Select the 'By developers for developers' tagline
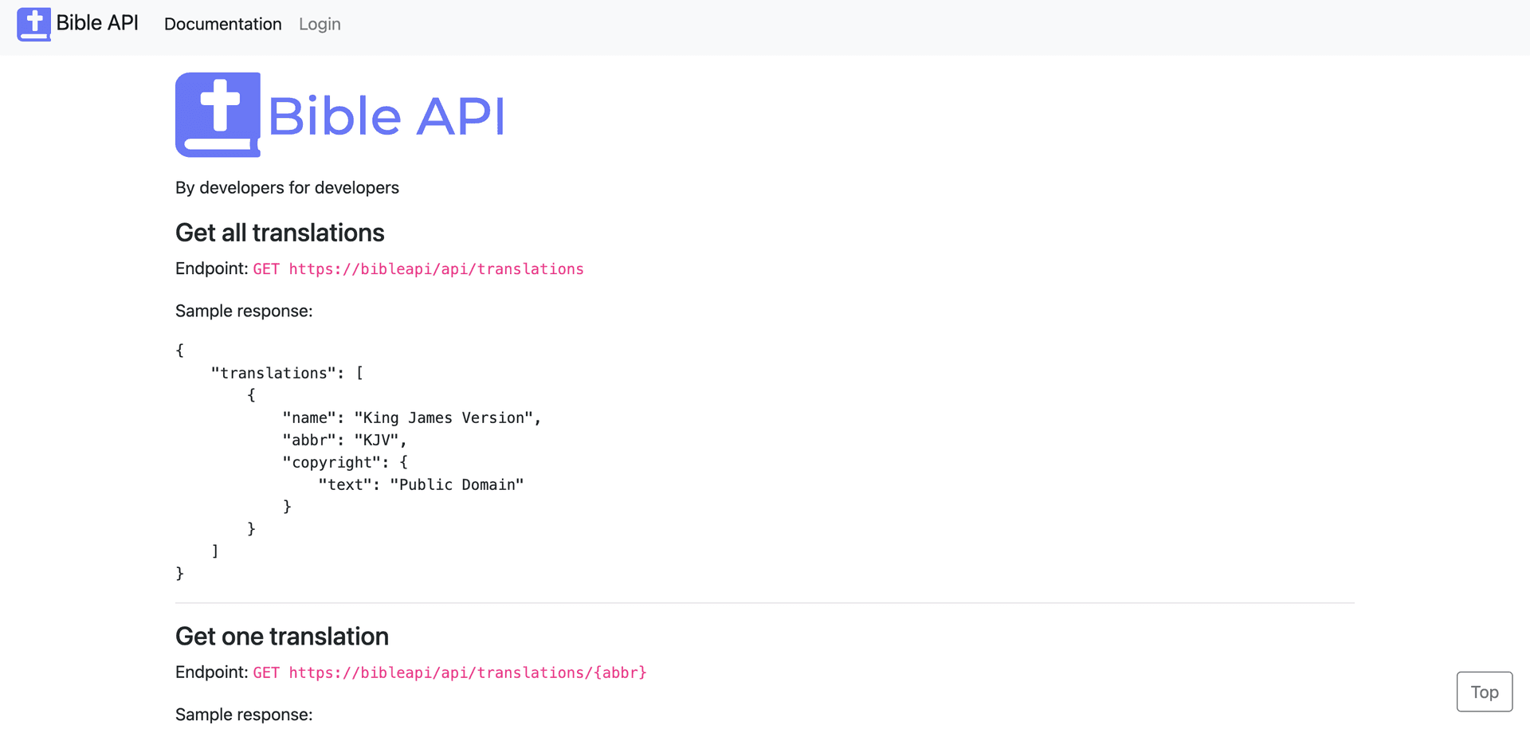 pos(287,187)
